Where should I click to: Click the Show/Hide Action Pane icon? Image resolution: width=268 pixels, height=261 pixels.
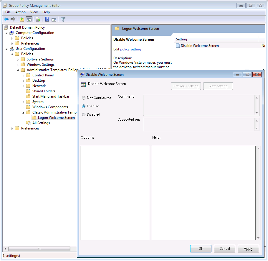coord(54,19)
